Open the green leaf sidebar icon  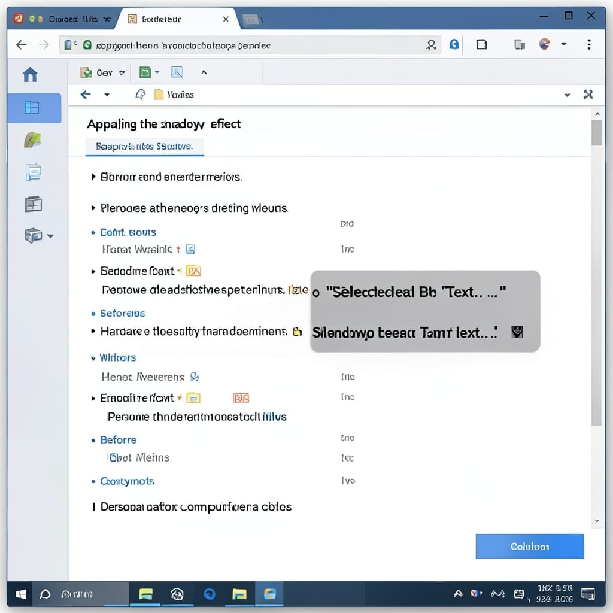tap(32, 139)
